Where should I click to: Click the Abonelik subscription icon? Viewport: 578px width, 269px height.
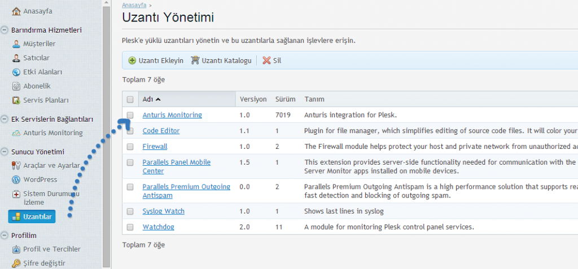pyautogui.click(x=16, y=86)
